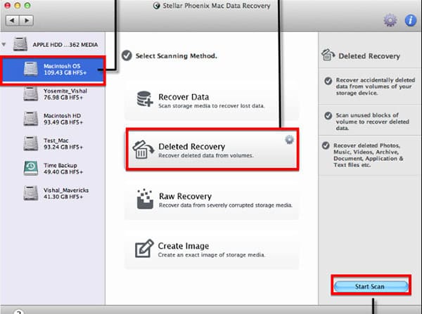Select the Vishal_Mavericks 41.30 GB volume
The image size is (422, 314).
click(53, 193)
